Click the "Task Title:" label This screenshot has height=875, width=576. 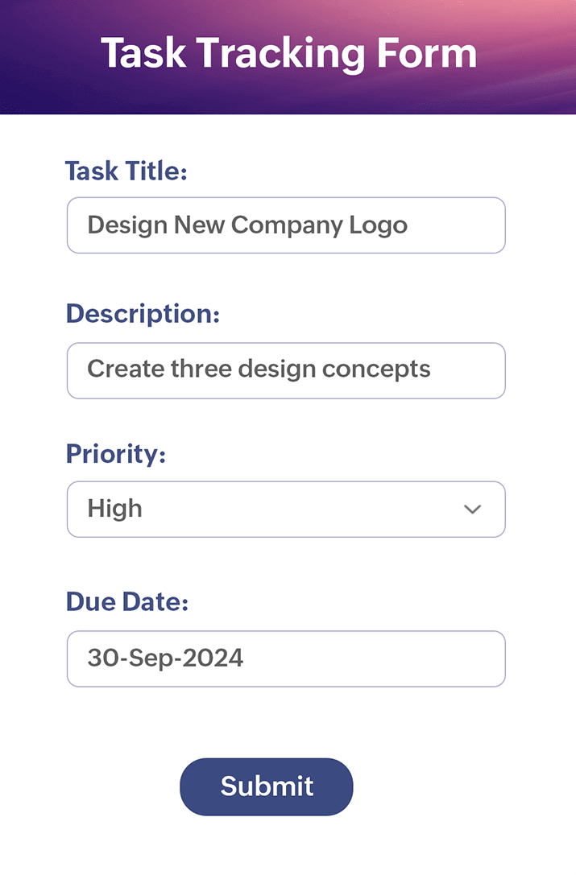[x=126, y=171]
